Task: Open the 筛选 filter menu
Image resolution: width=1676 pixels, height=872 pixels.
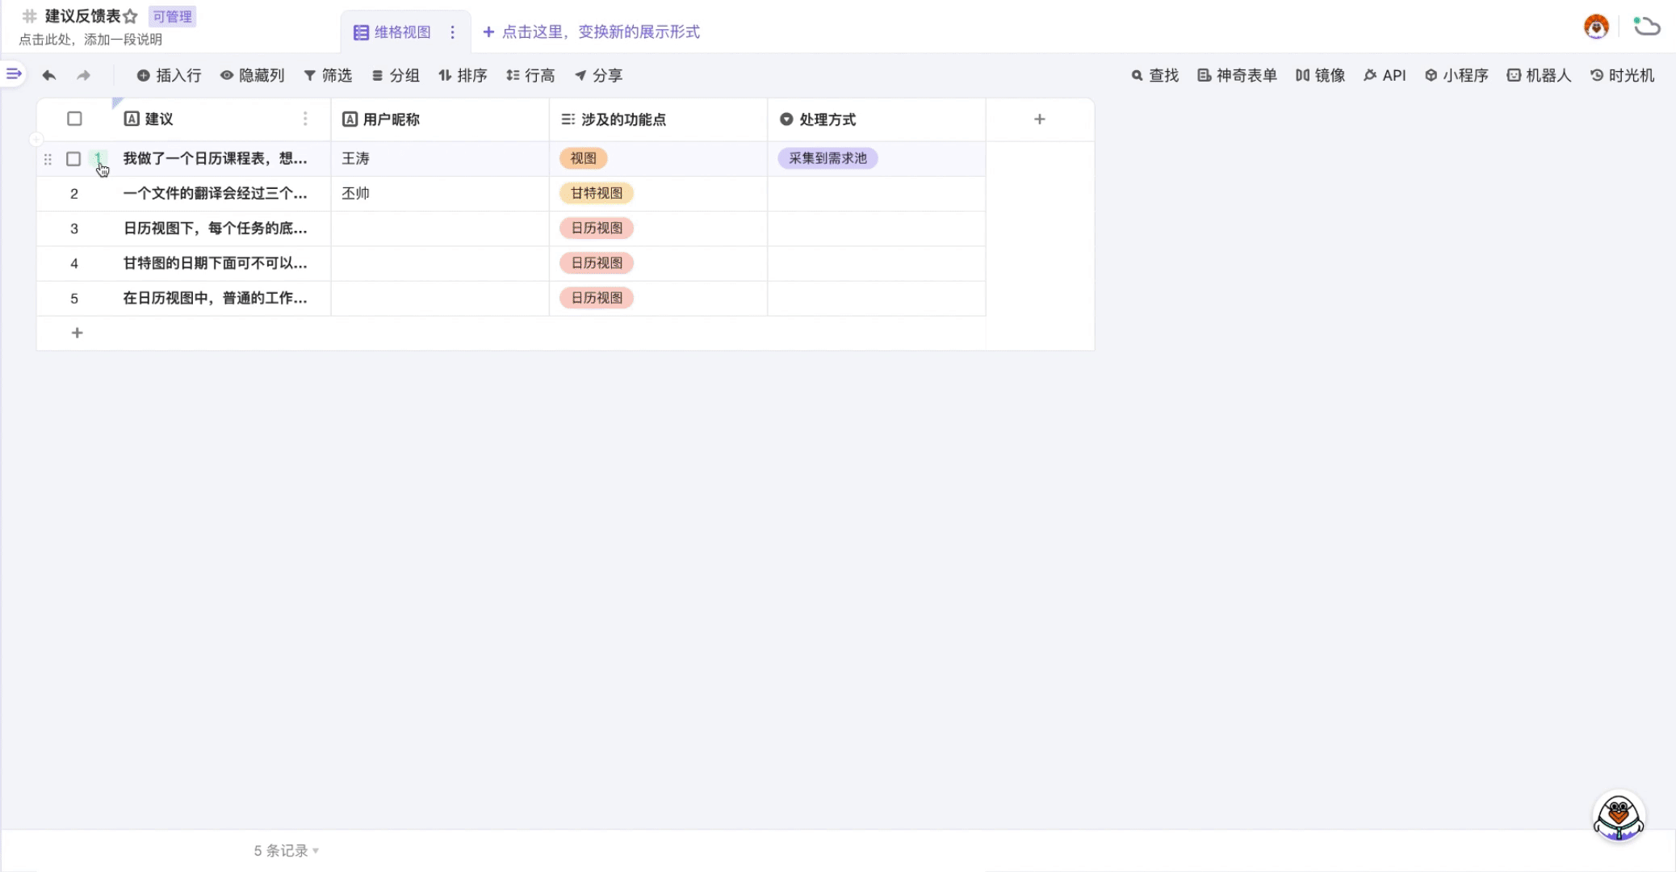Action: point(328,75)
